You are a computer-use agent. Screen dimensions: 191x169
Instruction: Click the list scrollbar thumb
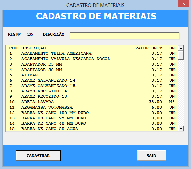(181, 55)
